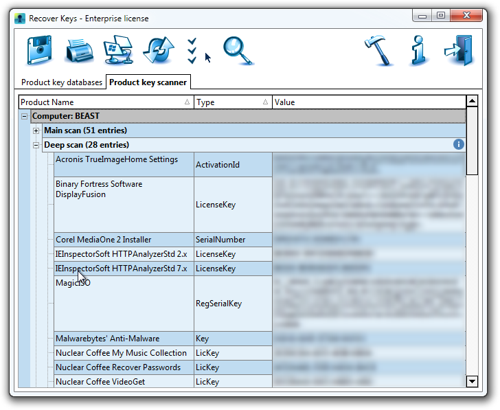The height and width of the screenshot is (410, 500).
Task: Click the Recover Keys title bar app icon
Action: coord(20,18)
